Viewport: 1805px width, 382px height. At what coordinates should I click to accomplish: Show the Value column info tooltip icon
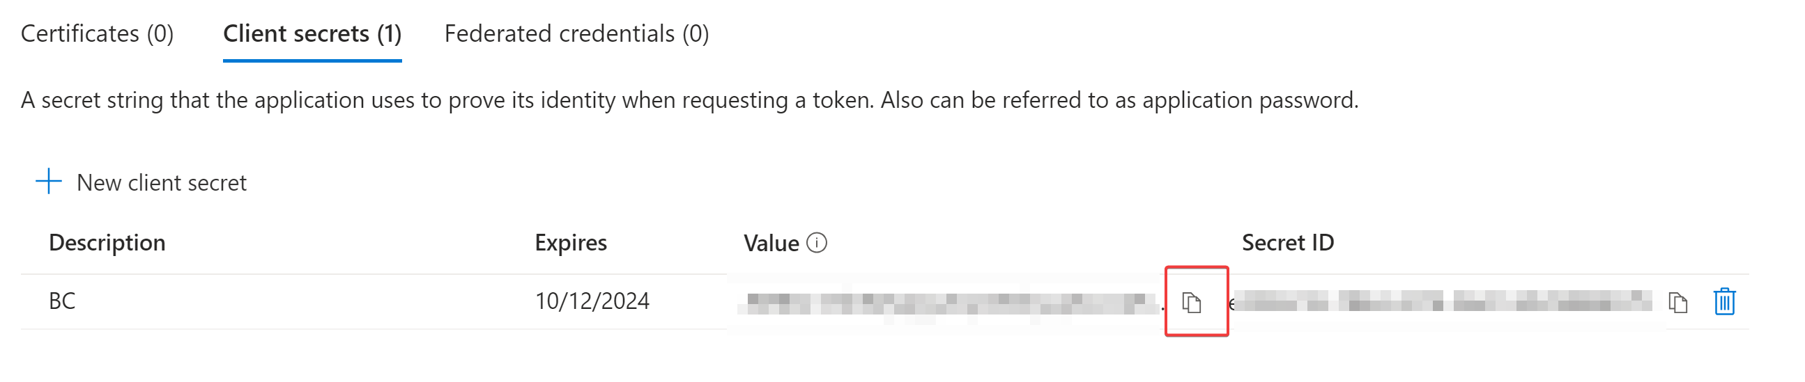tap(817, 243)
